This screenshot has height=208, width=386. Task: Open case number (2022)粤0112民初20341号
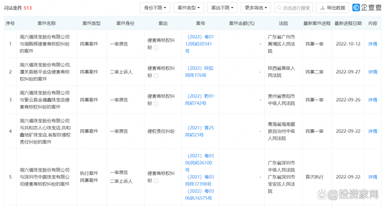pos(199,44)
